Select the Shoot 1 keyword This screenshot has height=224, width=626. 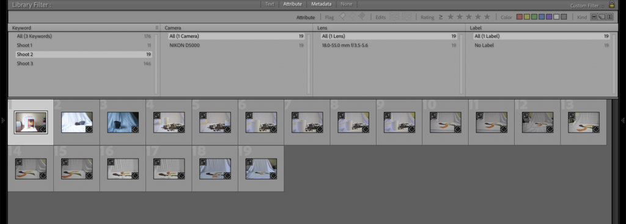tap(83, 45)
